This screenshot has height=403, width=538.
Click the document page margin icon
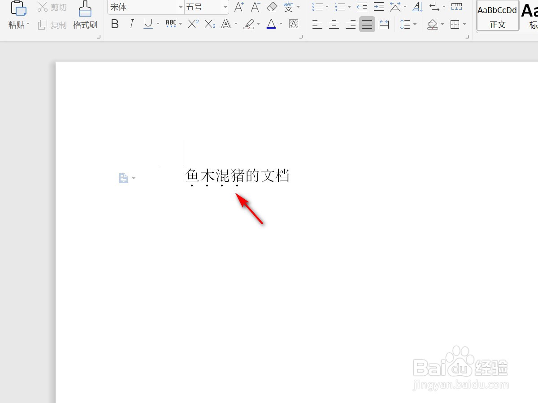pos(123,178)
